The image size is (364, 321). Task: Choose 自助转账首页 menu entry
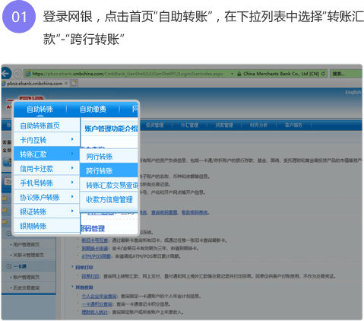point(46,126)
